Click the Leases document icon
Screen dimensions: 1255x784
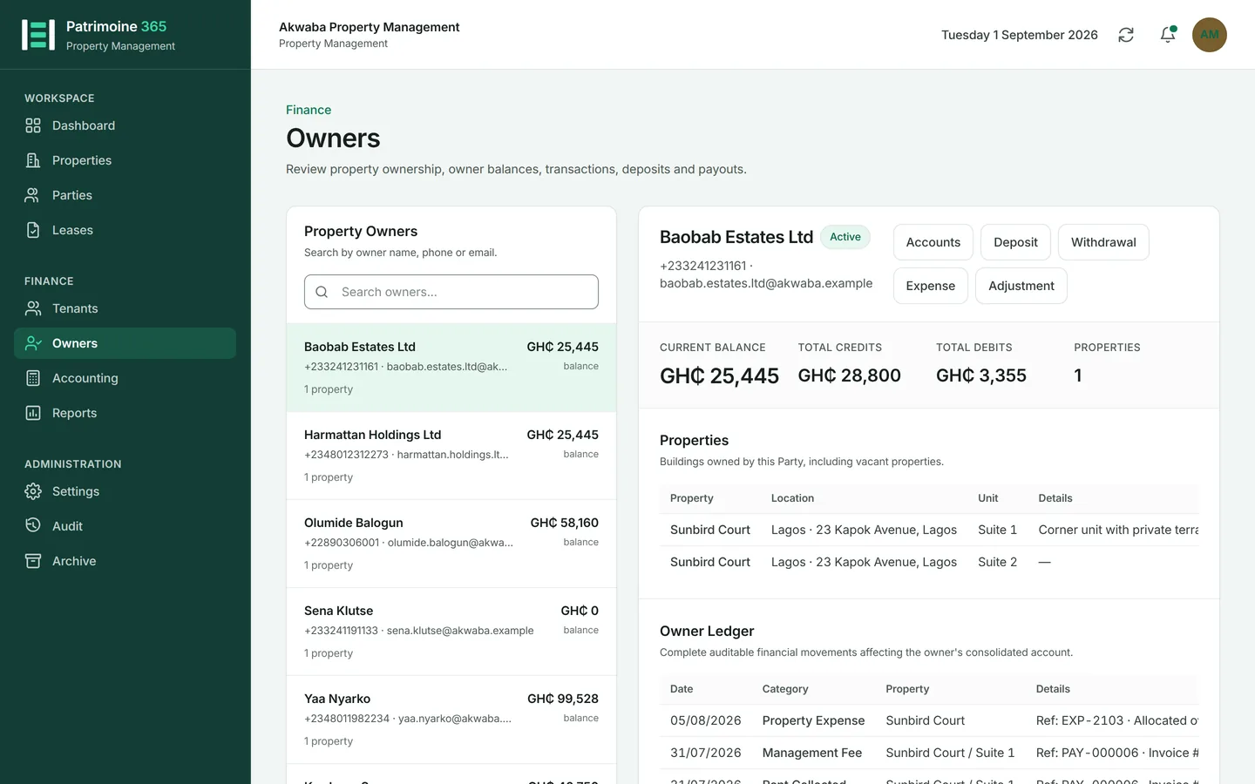click(x=33, y=230)
